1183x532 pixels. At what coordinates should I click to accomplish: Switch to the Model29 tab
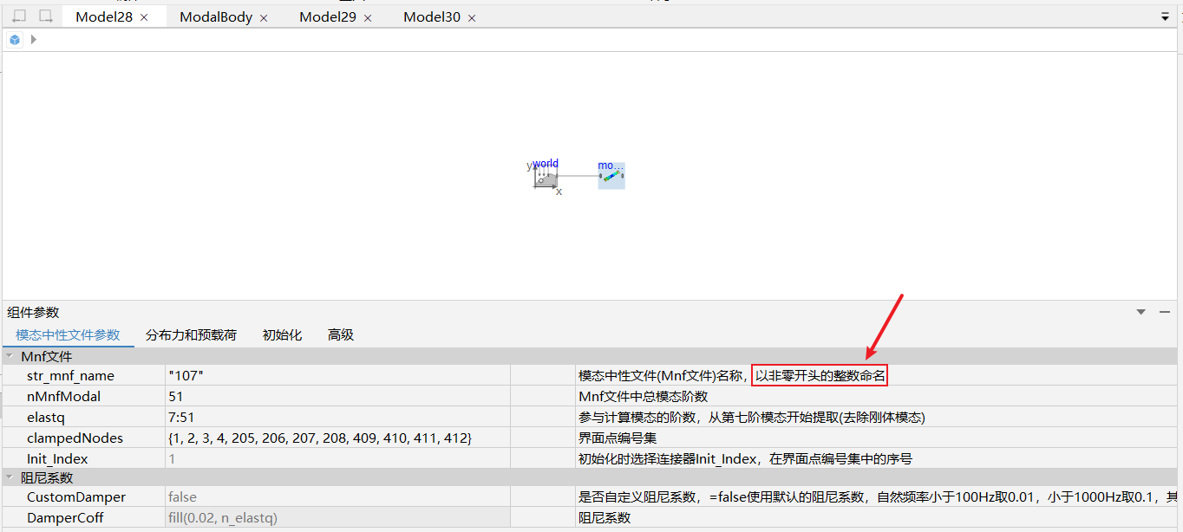327,16
